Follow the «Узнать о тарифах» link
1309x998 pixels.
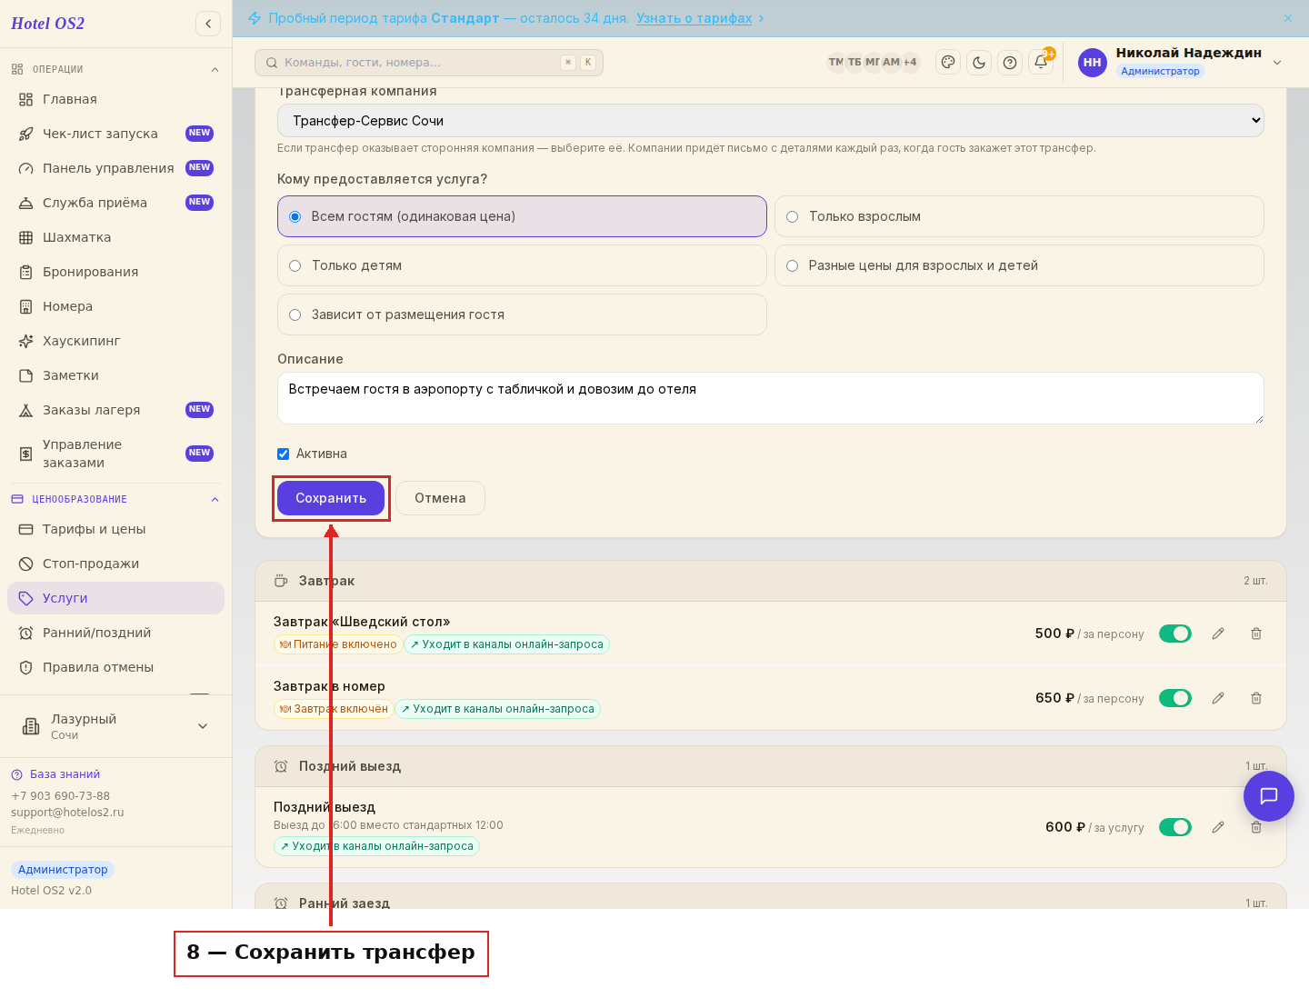pyautogui.click(x=694, y=18)
